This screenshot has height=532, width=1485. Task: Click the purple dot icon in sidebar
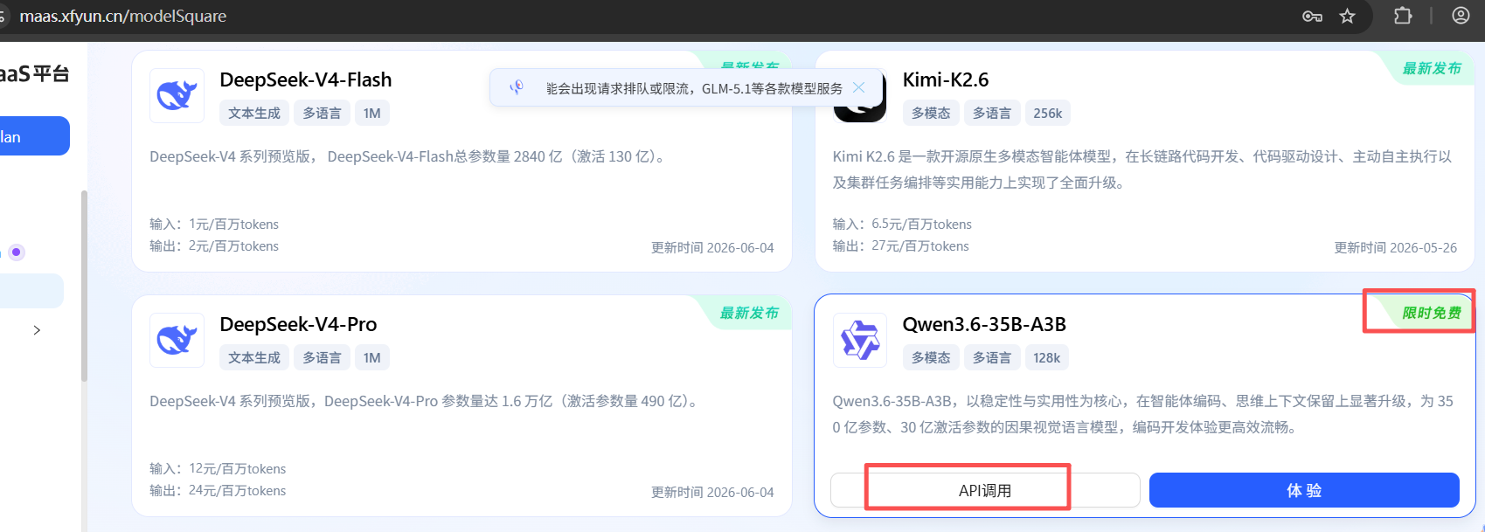coord(16,252)
